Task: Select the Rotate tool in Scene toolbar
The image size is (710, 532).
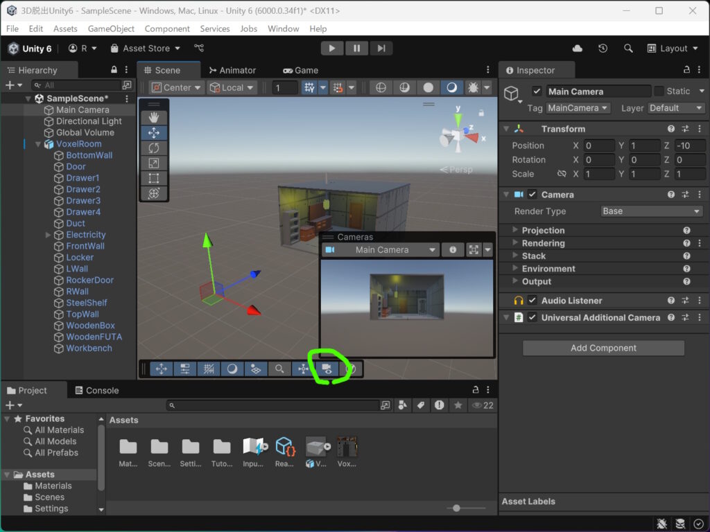Action: [x=153, y=148]
